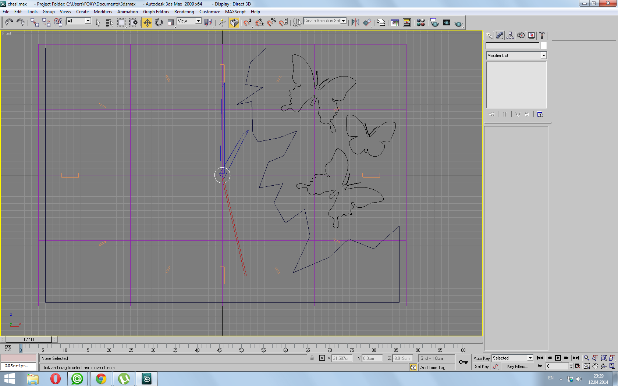Toggle 3D Snaps
This screenshot has height=386, width=618.
coord(248,23)
